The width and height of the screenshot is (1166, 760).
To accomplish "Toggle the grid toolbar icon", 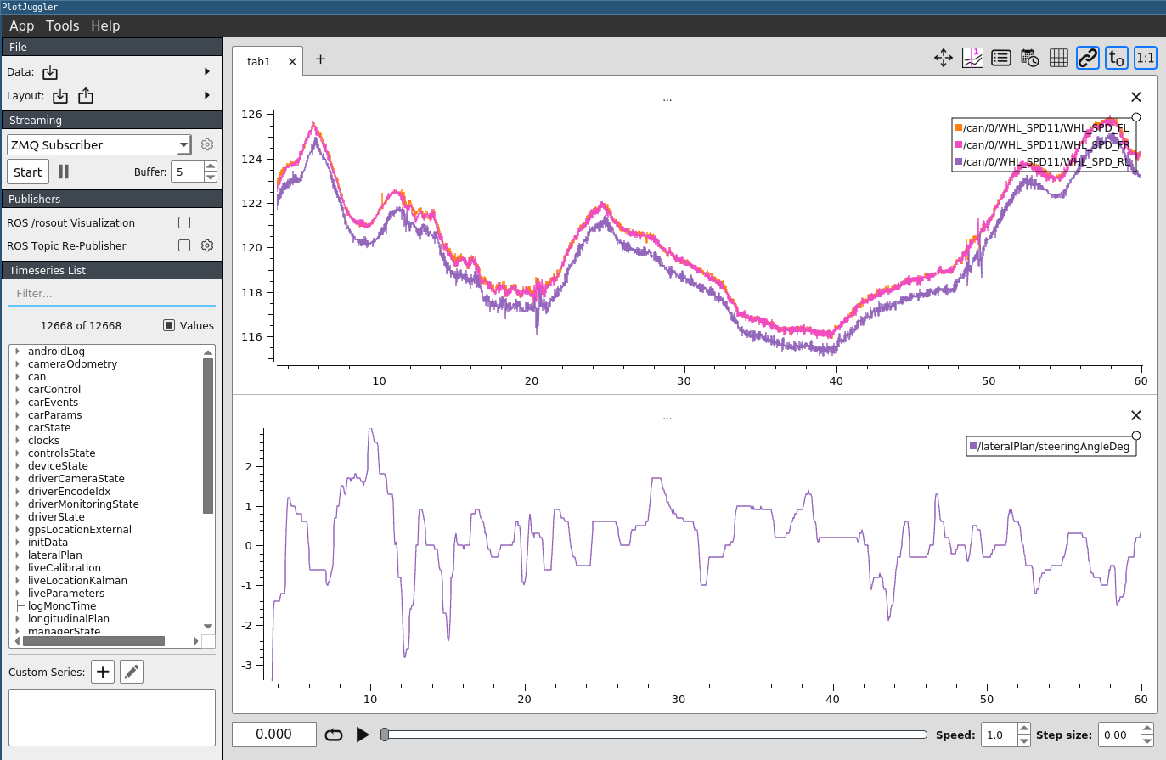I will point(1059,58).
